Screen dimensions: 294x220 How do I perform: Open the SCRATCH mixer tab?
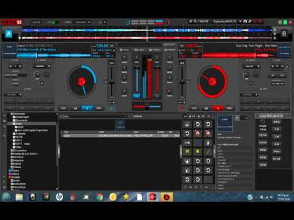point(154,50)
